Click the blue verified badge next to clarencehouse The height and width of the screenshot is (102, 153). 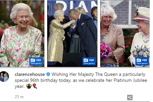(48, 74)
